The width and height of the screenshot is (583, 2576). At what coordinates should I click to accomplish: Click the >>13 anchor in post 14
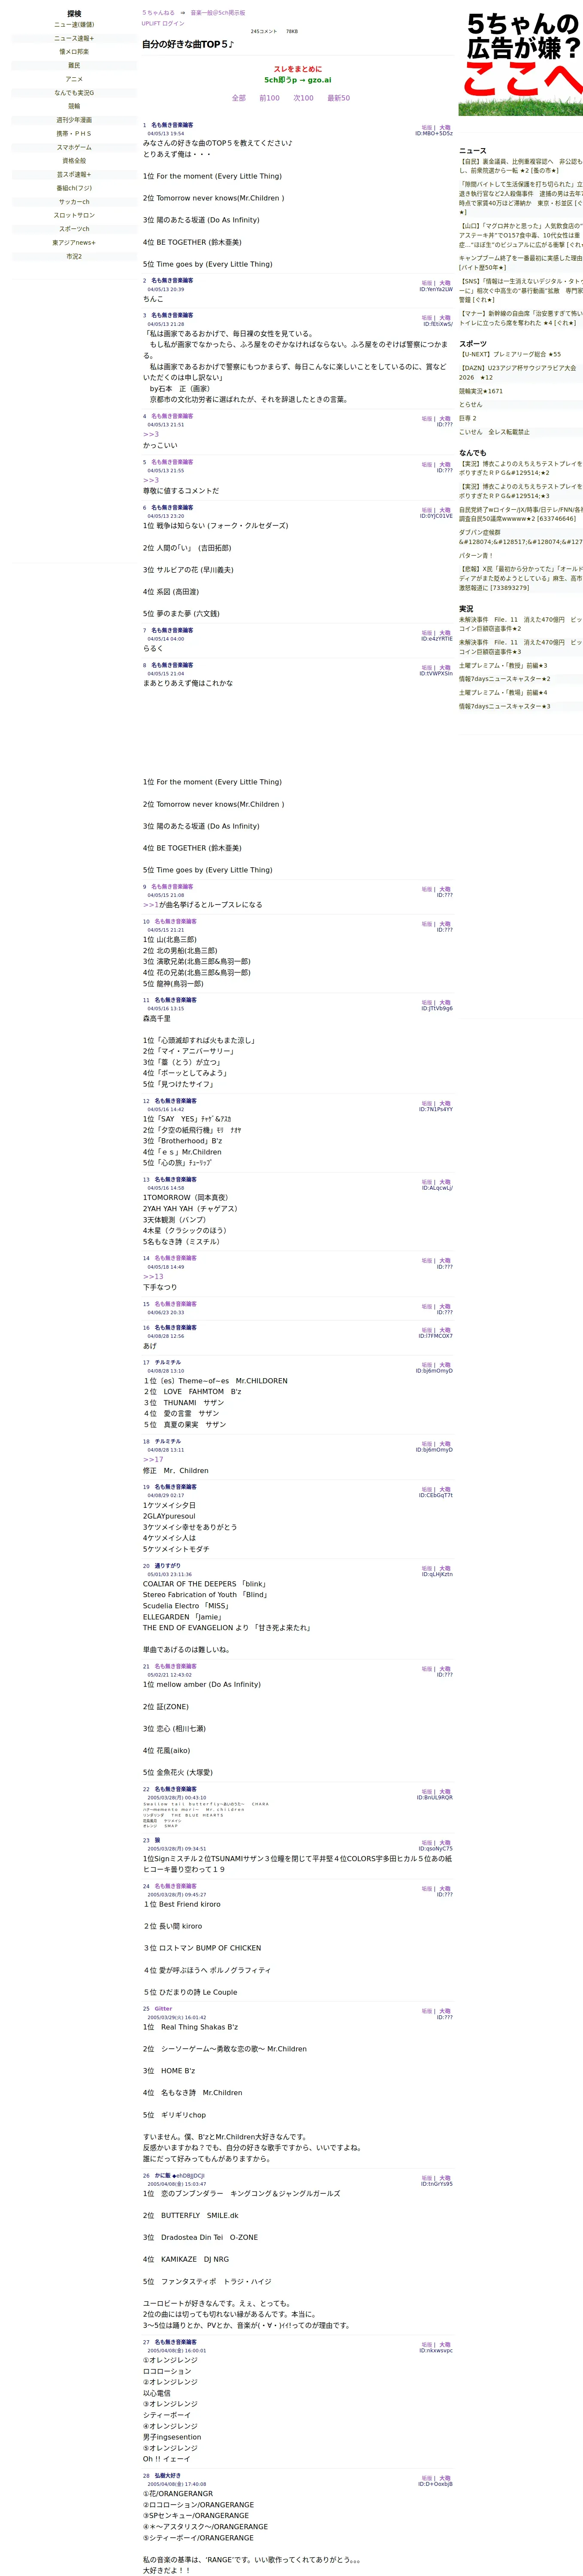pos(153,1277)
